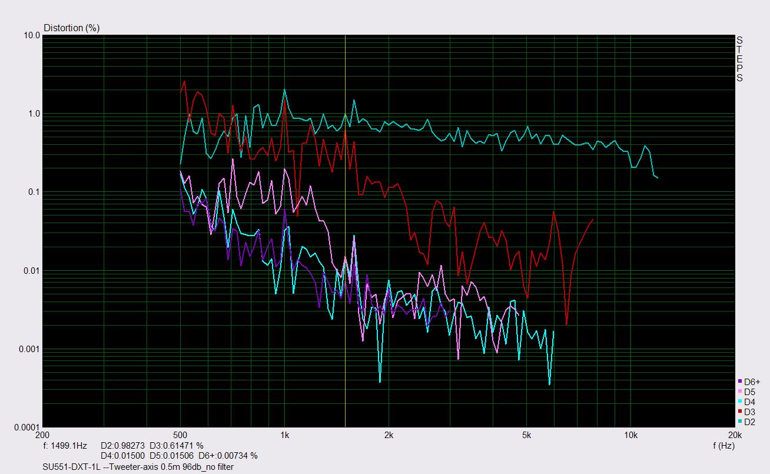Image resolution: width=770 pixels, height=474 pixels.
Task: Select the D4 legend label
Action: [x=749, y=402]
